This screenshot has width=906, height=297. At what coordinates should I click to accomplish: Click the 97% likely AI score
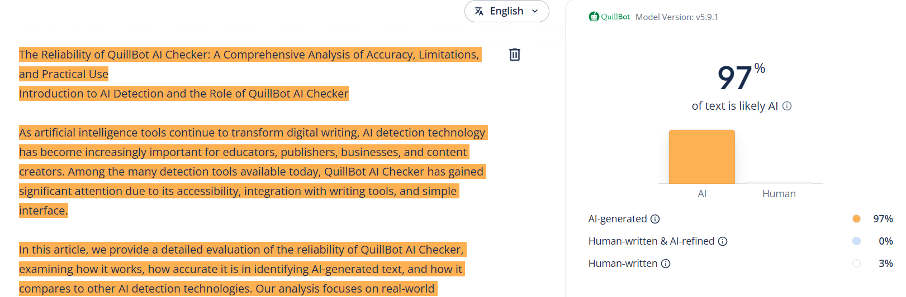[736, 78]
